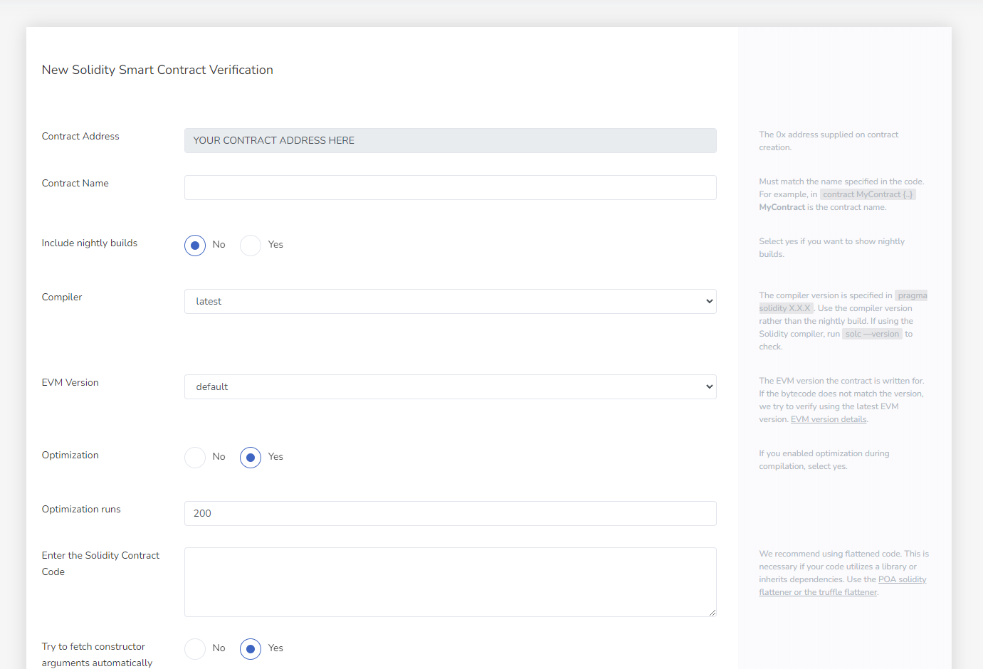
Task: Click the New Solidity Smart Contract Verification heading
Action: (157, 69)
